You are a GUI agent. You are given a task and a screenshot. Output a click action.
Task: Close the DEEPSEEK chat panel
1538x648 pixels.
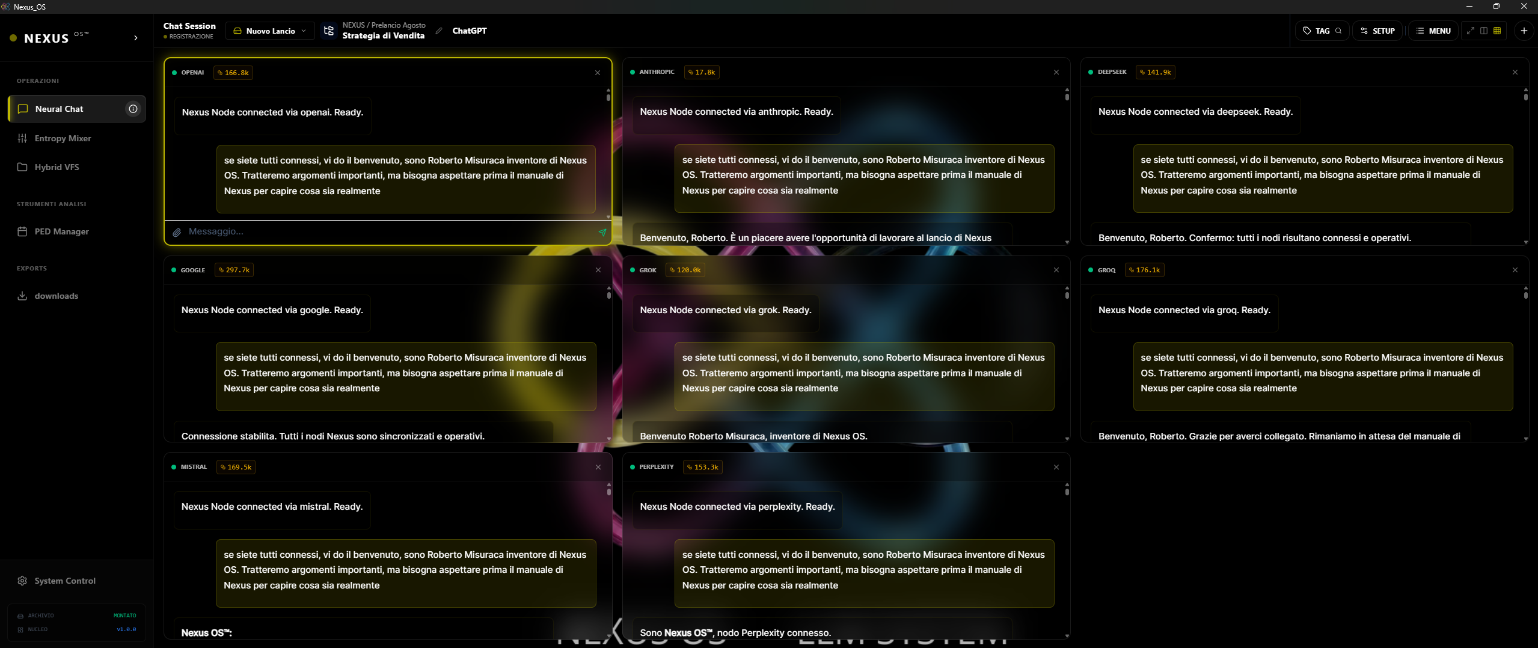click(x=1515, y=72)
